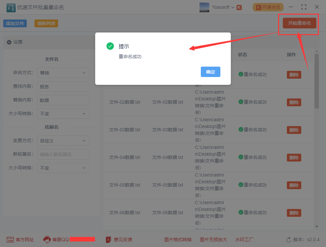Click the green success check icon in dialog
The width and height of the screenshot is (326, 247).
pos(110,46)
